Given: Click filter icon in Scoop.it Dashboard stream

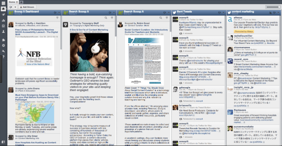Looking at the screenshot, I should [x=58, y=18].
